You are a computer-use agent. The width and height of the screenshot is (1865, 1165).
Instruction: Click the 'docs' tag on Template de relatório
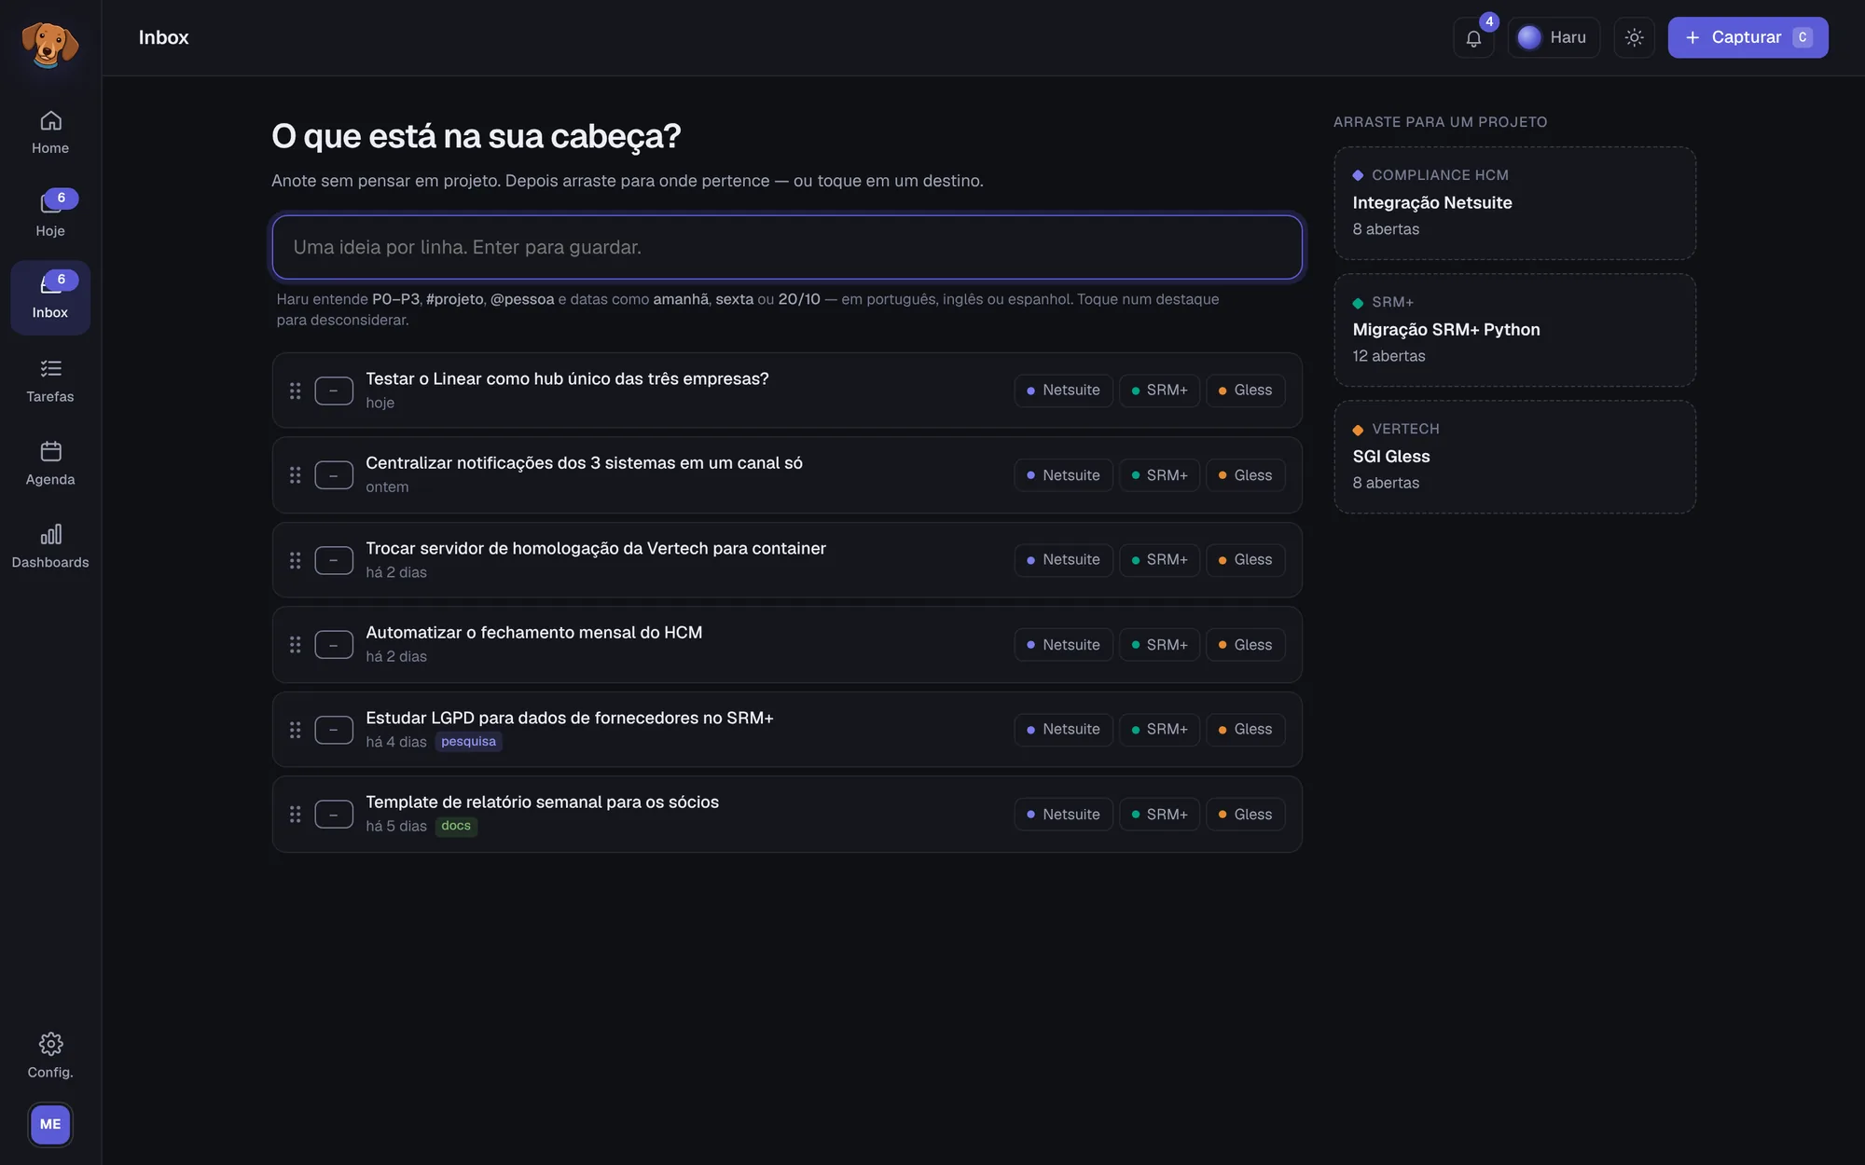tap(456, 827)
